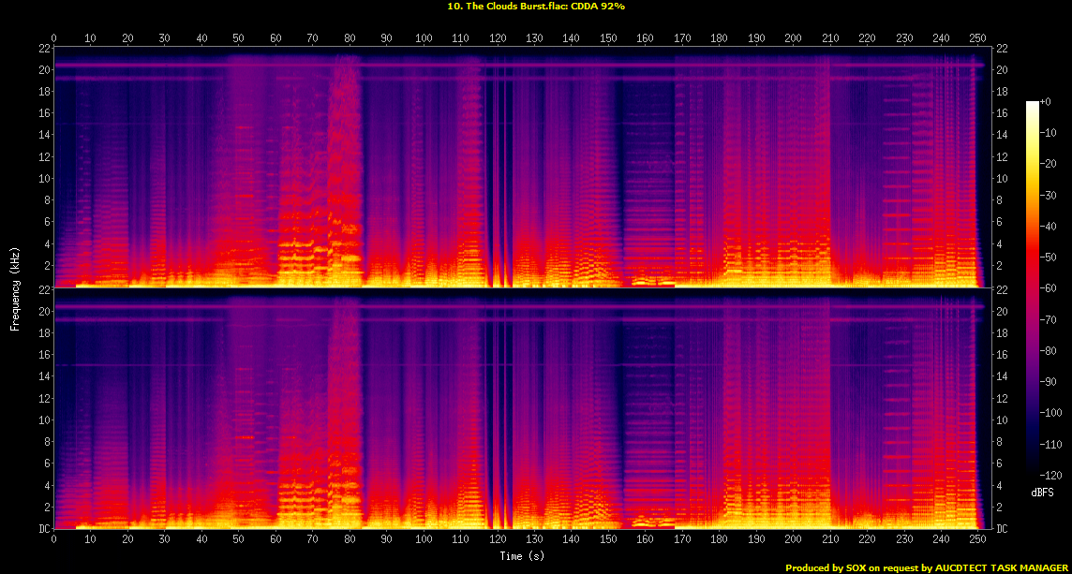This screenshot has width=1072, height=574.
Task: Click the "+0" label atop the color scale
Action: pos(1047,102)
